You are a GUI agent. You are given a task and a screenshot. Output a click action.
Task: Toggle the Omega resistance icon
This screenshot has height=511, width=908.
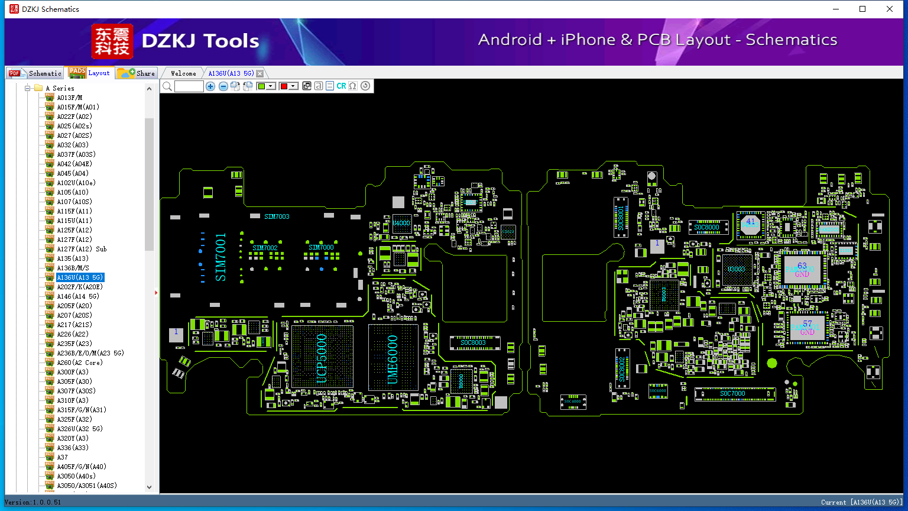pyautogui.click(x=353, y=86)
